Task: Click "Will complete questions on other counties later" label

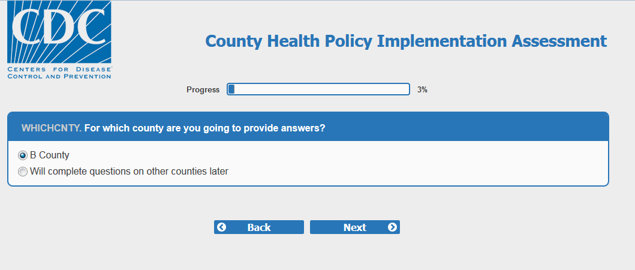Action: tap(129, 172)
